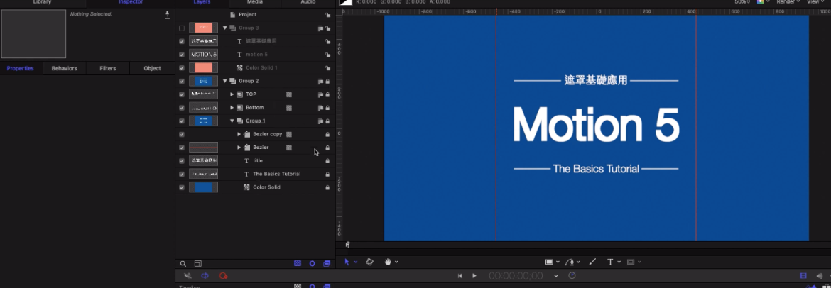This screenshot has width=831, height=288.
Task: Toggle playback loop icon
Action: (x=205, y=276)
